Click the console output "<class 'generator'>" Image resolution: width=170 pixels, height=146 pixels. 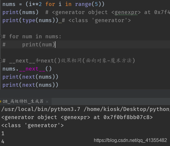tap(32, 125)
